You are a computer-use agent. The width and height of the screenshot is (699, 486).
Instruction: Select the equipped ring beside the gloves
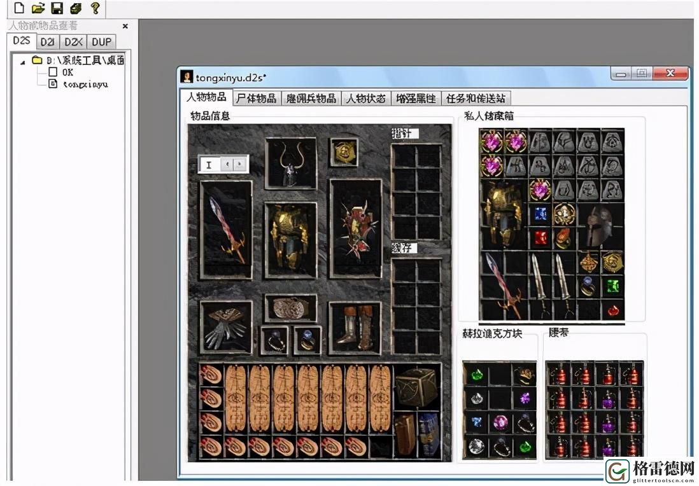(x=274, y=341)
